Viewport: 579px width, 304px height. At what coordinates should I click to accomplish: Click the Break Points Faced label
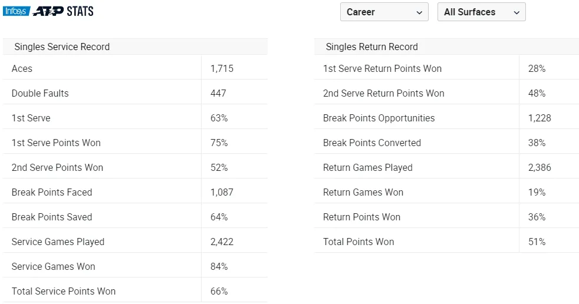(52, 192)
